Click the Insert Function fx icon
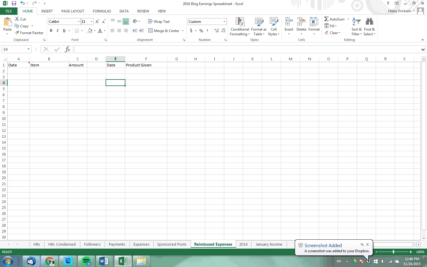Viewport: 427px width, 267px height. point(68,49)
